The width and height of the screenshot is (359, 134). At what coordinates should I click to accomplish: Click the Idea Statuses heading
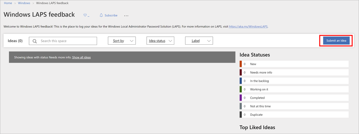pos(254,55)
